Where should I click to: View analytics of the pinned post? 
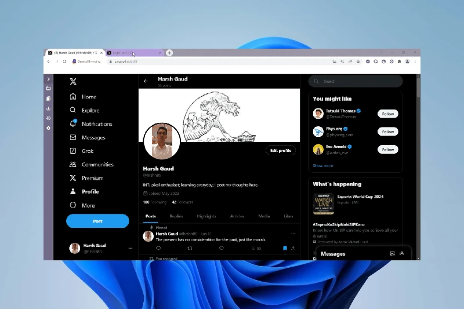click(x=256, y=248)
